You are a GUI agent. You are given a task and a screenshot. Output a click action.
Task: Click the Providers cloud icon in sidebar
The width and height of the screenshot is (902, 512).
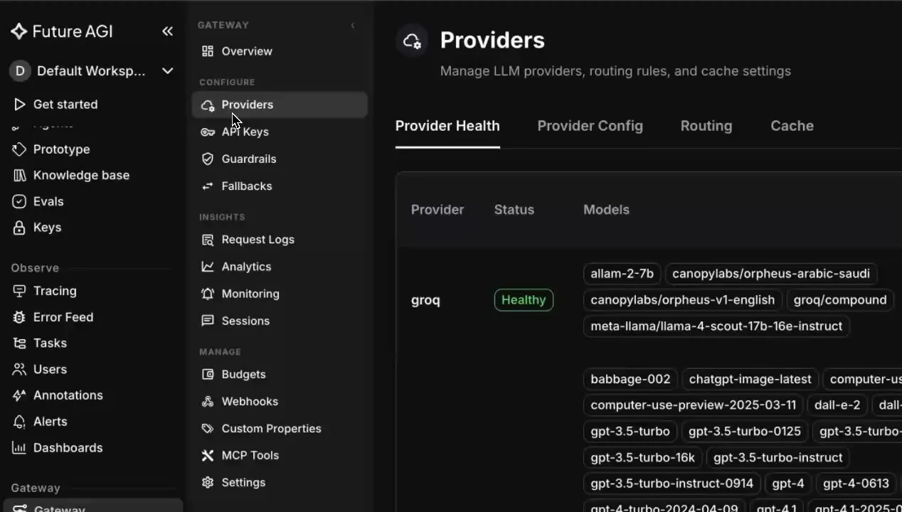click(x=208, y=105)
